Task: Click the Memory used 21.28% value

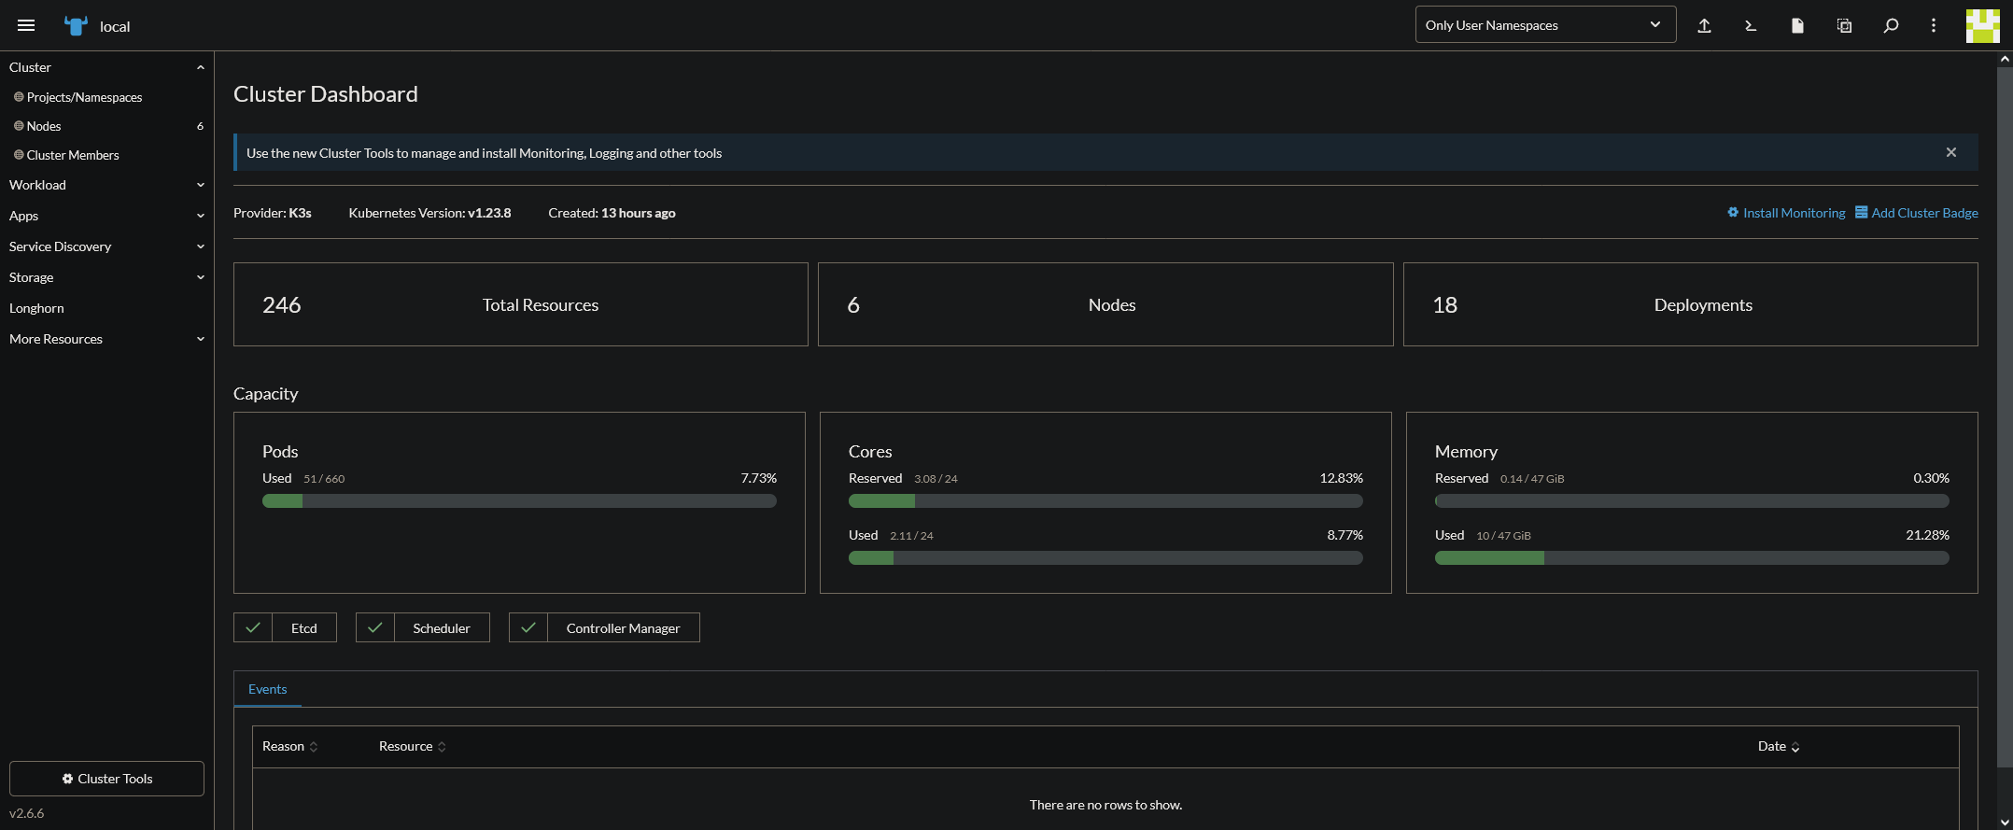Action: (1927, 535)
